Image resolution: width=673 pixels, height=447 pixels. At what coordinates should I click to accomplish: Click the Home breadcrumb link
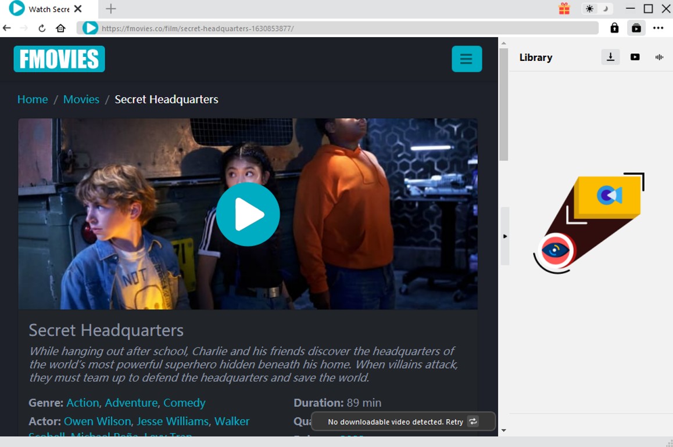(x=33, y=99)
